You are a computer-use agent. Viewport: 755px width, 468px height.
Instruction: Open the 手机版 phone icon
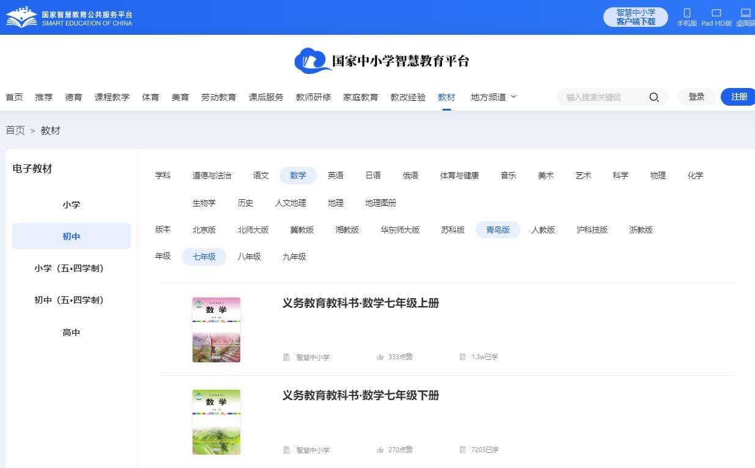tap(687, 13)
